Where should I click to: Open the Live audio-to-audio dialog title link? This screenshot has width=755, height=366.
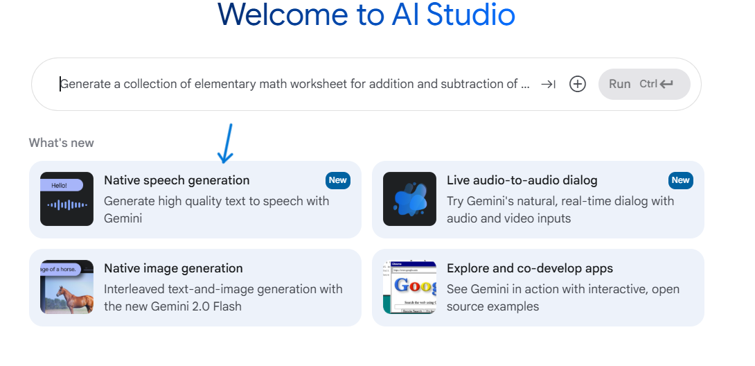[522, 180]
